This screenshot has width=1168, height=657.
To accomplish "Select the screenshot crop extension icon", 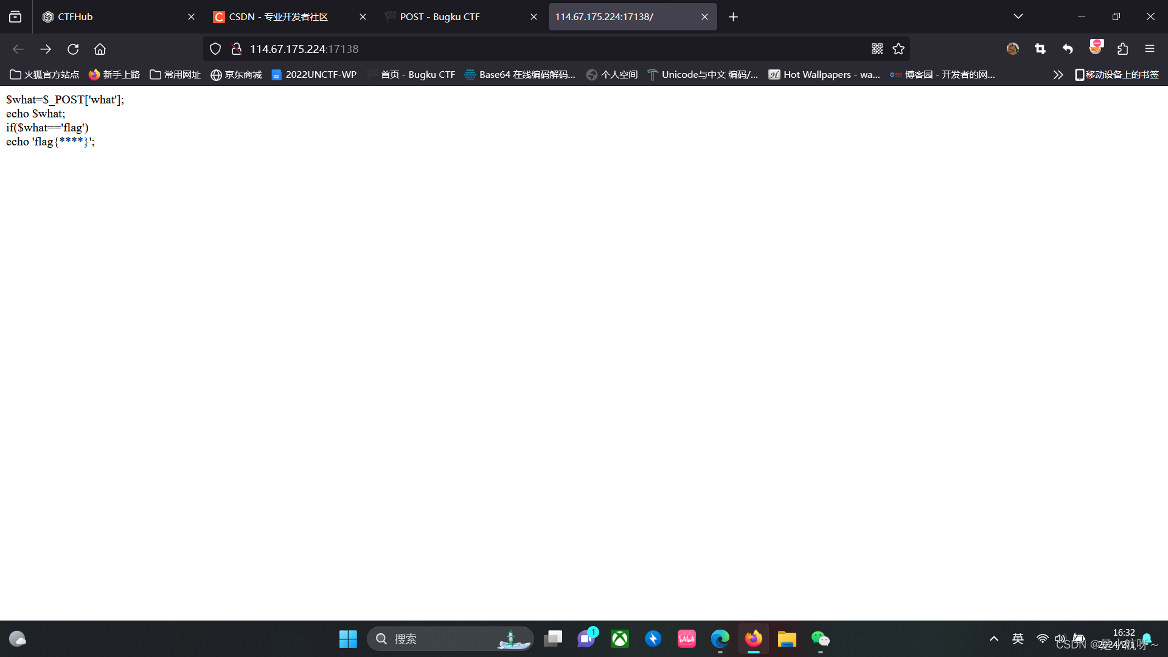I will point(1040,49).
